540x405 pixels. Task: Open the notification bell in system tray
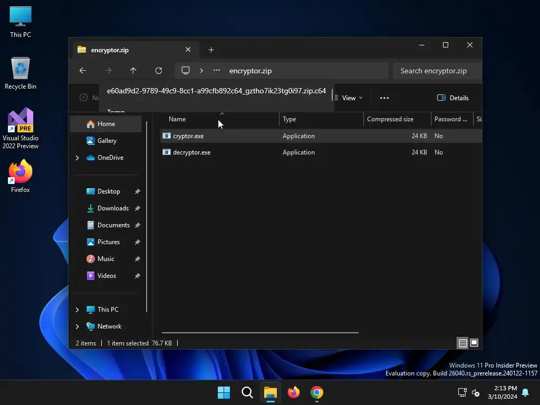526,392
